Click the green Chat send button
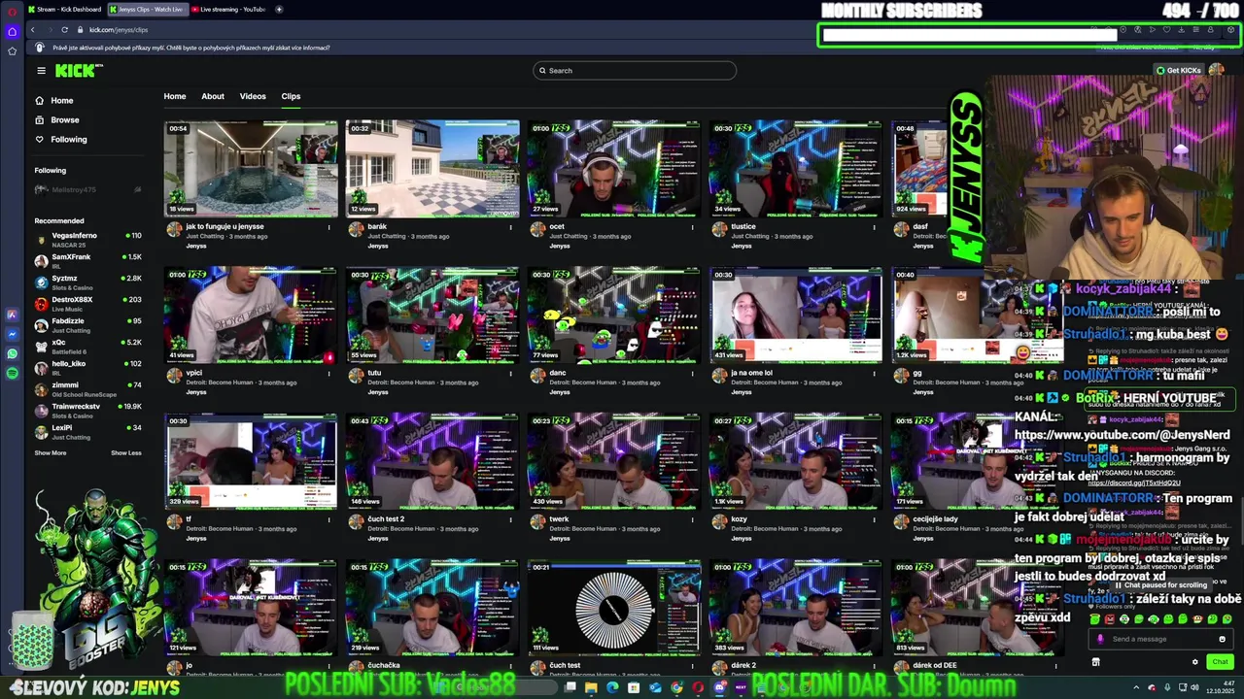The height and width of the screenshot is (699, 1244). coord(1220,662)
